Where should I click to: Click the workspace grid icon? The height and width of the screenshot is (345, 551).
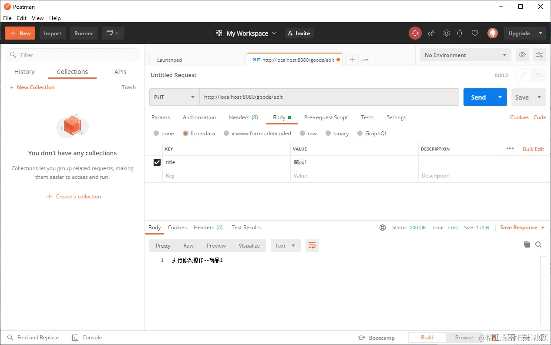coord(219,33)
